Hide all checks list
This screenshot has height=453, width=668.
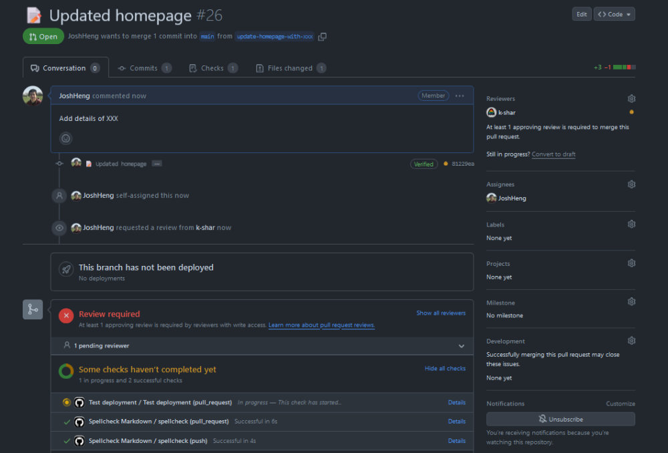point(445,368)
